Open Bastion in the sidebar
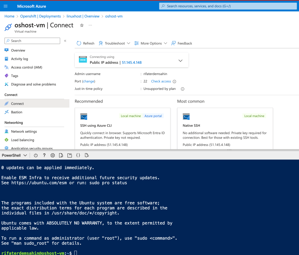This screenshot has height=255, width=299. (x=17, y=112)
